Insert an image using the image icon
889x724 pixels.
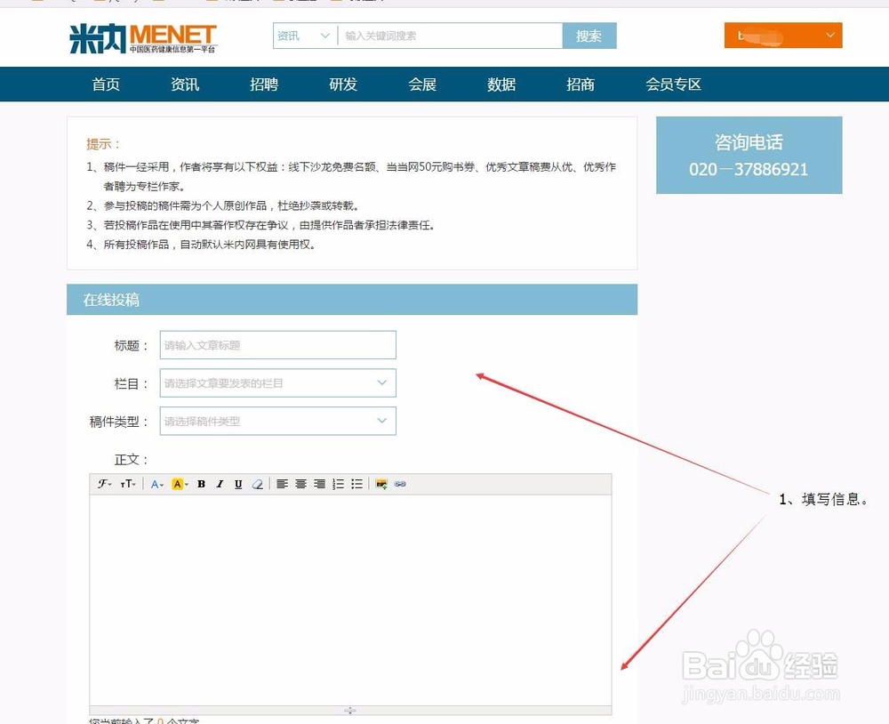click(380, 484)
